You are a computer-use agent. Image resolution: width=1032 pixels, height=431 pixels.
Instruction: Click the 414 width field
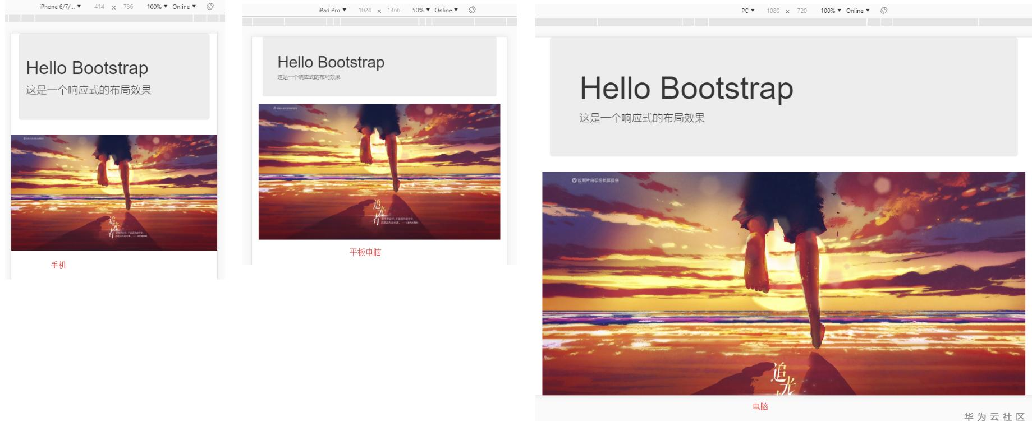(x=99, y=7)
